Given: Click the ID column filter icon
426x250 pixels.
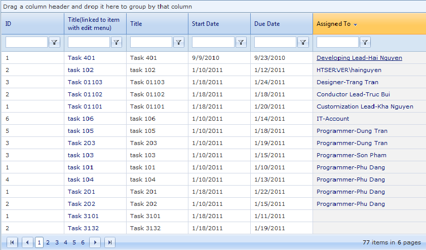Looking at the screenshot, I should [54, 42].
